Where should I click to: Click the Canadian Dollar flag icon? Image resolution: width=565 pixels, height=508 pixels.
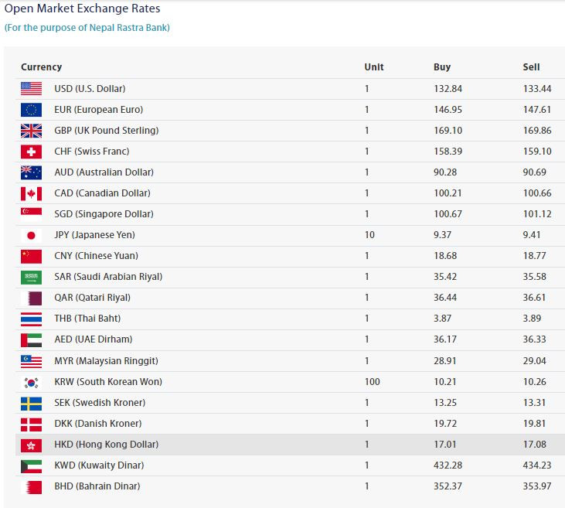point(31,193)
